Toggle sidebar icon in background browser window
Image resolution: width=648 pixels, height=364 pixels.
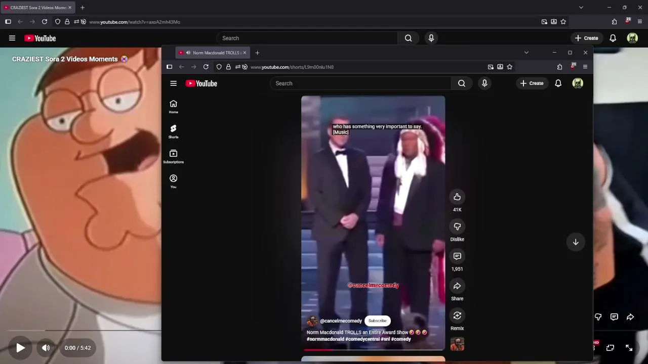tap(8, 22)
